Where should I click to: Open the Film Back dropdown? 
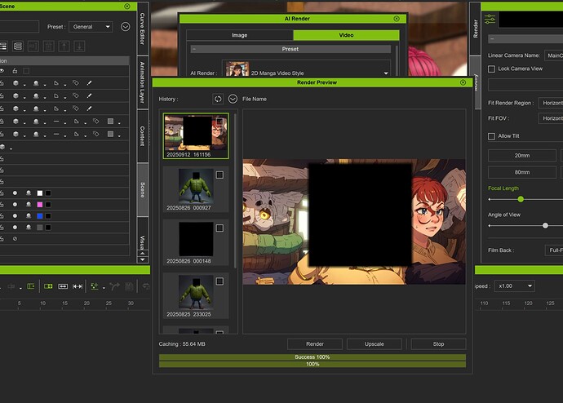point(554,250)
